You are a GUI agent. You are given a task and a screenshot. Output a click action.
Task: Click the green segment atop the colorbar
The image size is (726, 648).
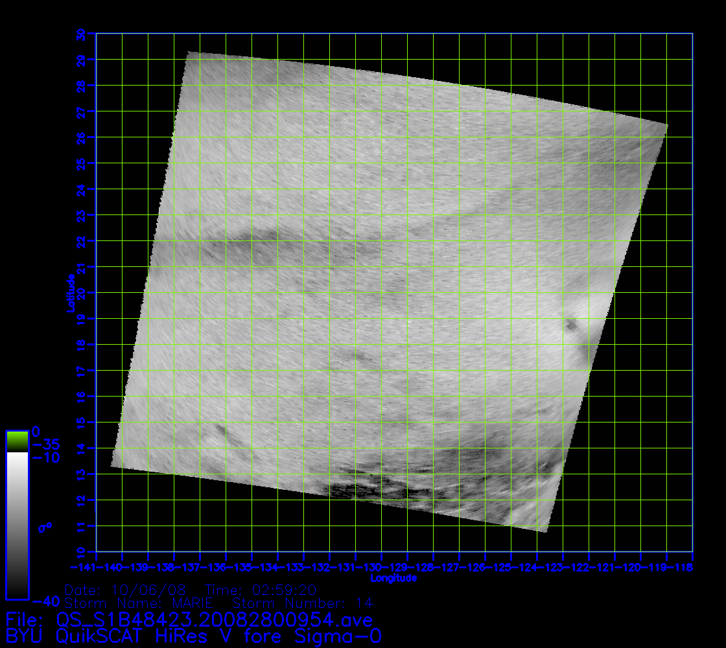[x=17, y=441]
